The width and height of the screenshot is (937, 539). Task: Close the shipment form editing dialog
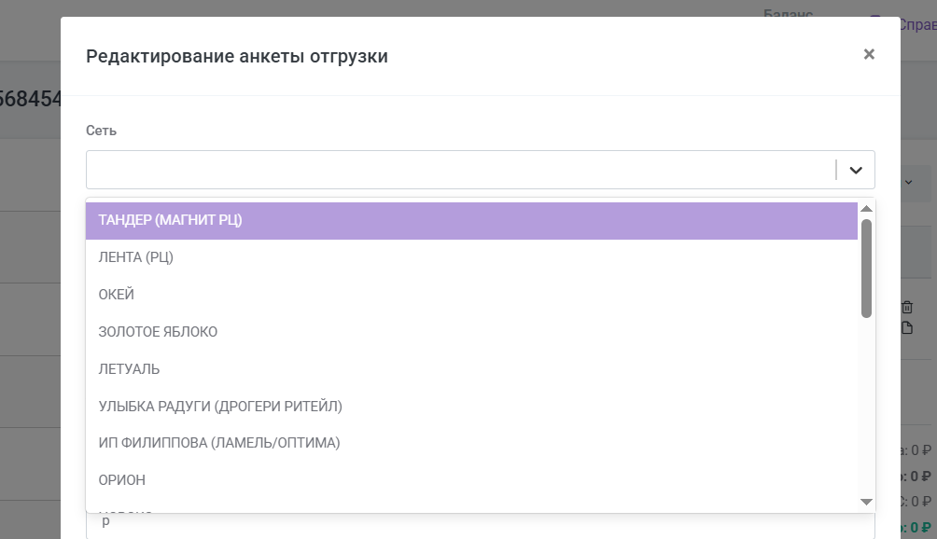point(869,54)
